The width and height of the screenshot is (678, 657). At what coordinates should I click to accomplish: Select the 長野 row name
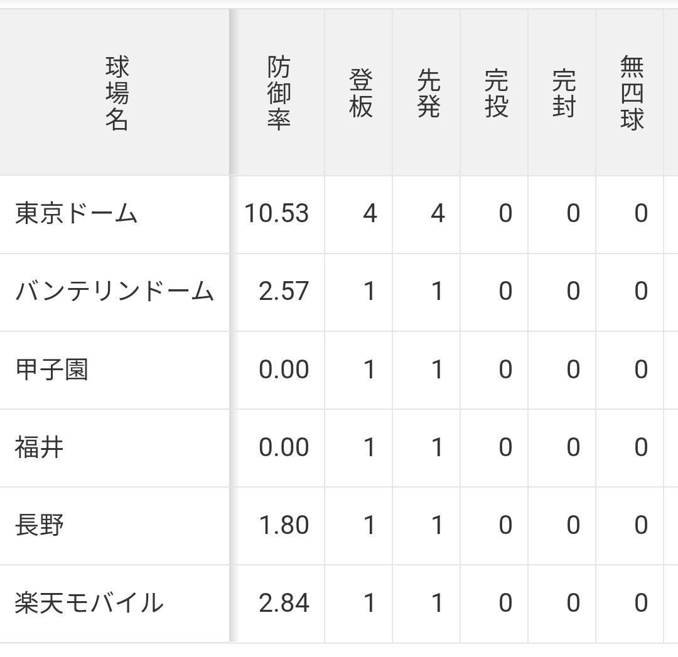click(40, 525)
